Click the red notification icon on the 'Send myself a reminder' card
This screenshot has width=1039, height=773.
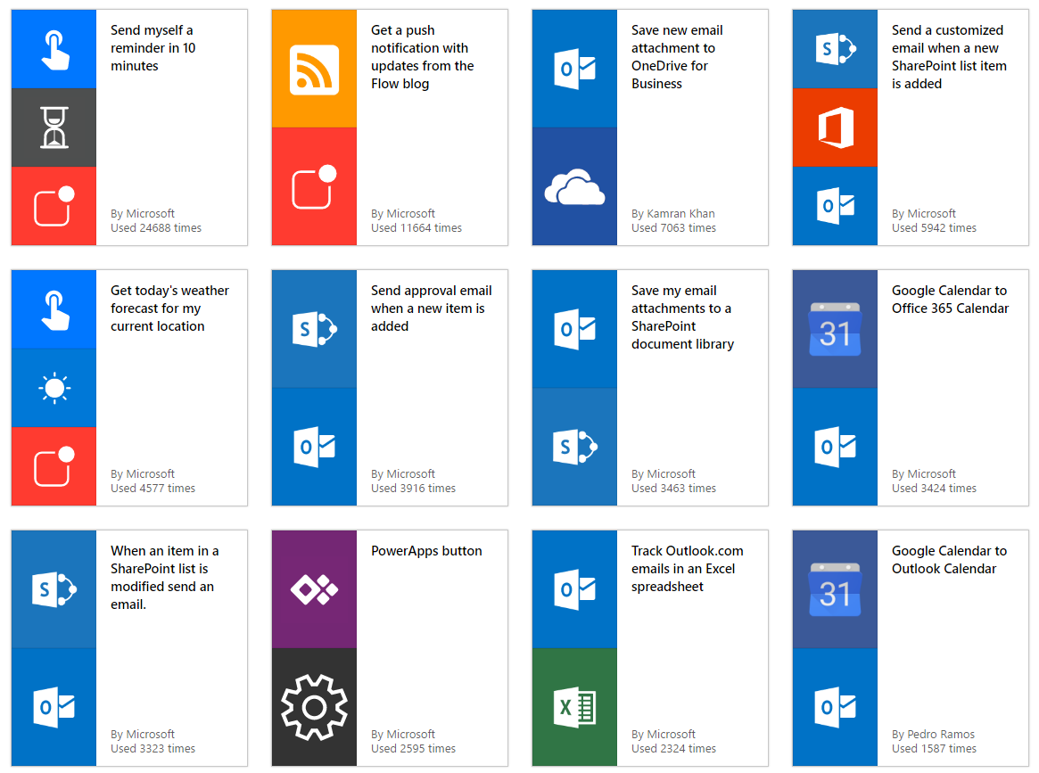click(x=54, y=206)
